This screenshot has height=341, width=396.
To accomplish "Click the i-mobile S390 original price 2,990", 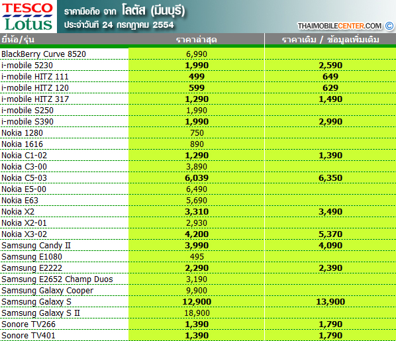I will pyautogui.click(x=330, y=121).
